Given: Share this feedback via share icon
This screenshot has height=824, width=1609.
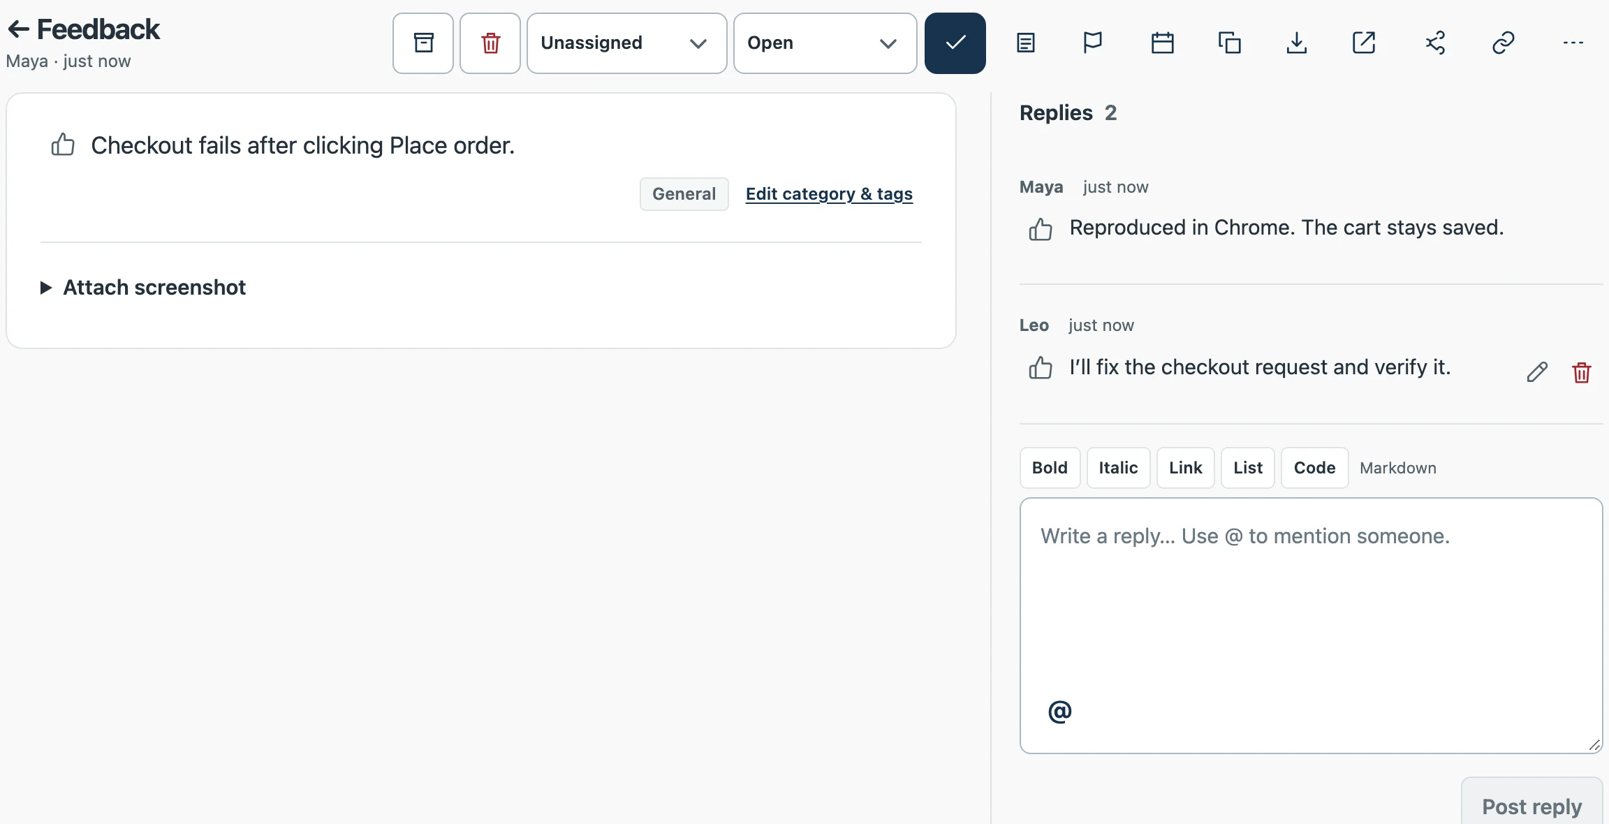Looking at the screenshot, I should [1435, 43].
